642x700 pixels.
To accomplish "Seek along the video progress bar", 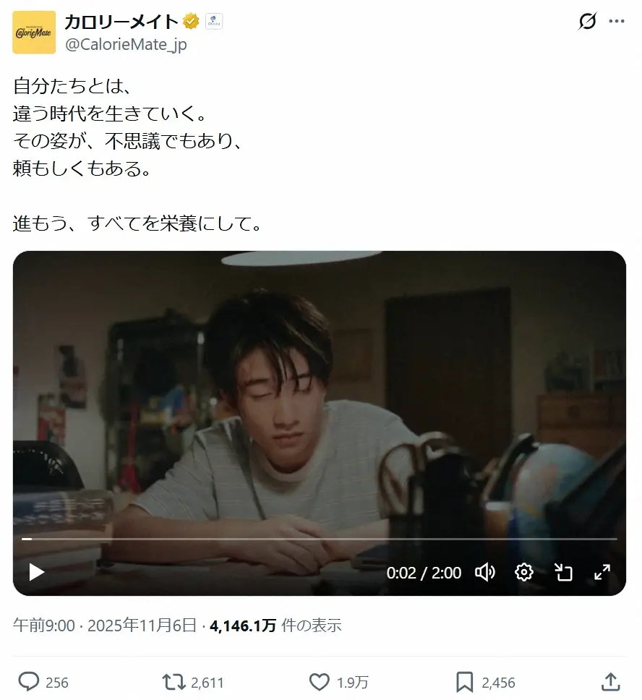I will (x=320, y=539).
